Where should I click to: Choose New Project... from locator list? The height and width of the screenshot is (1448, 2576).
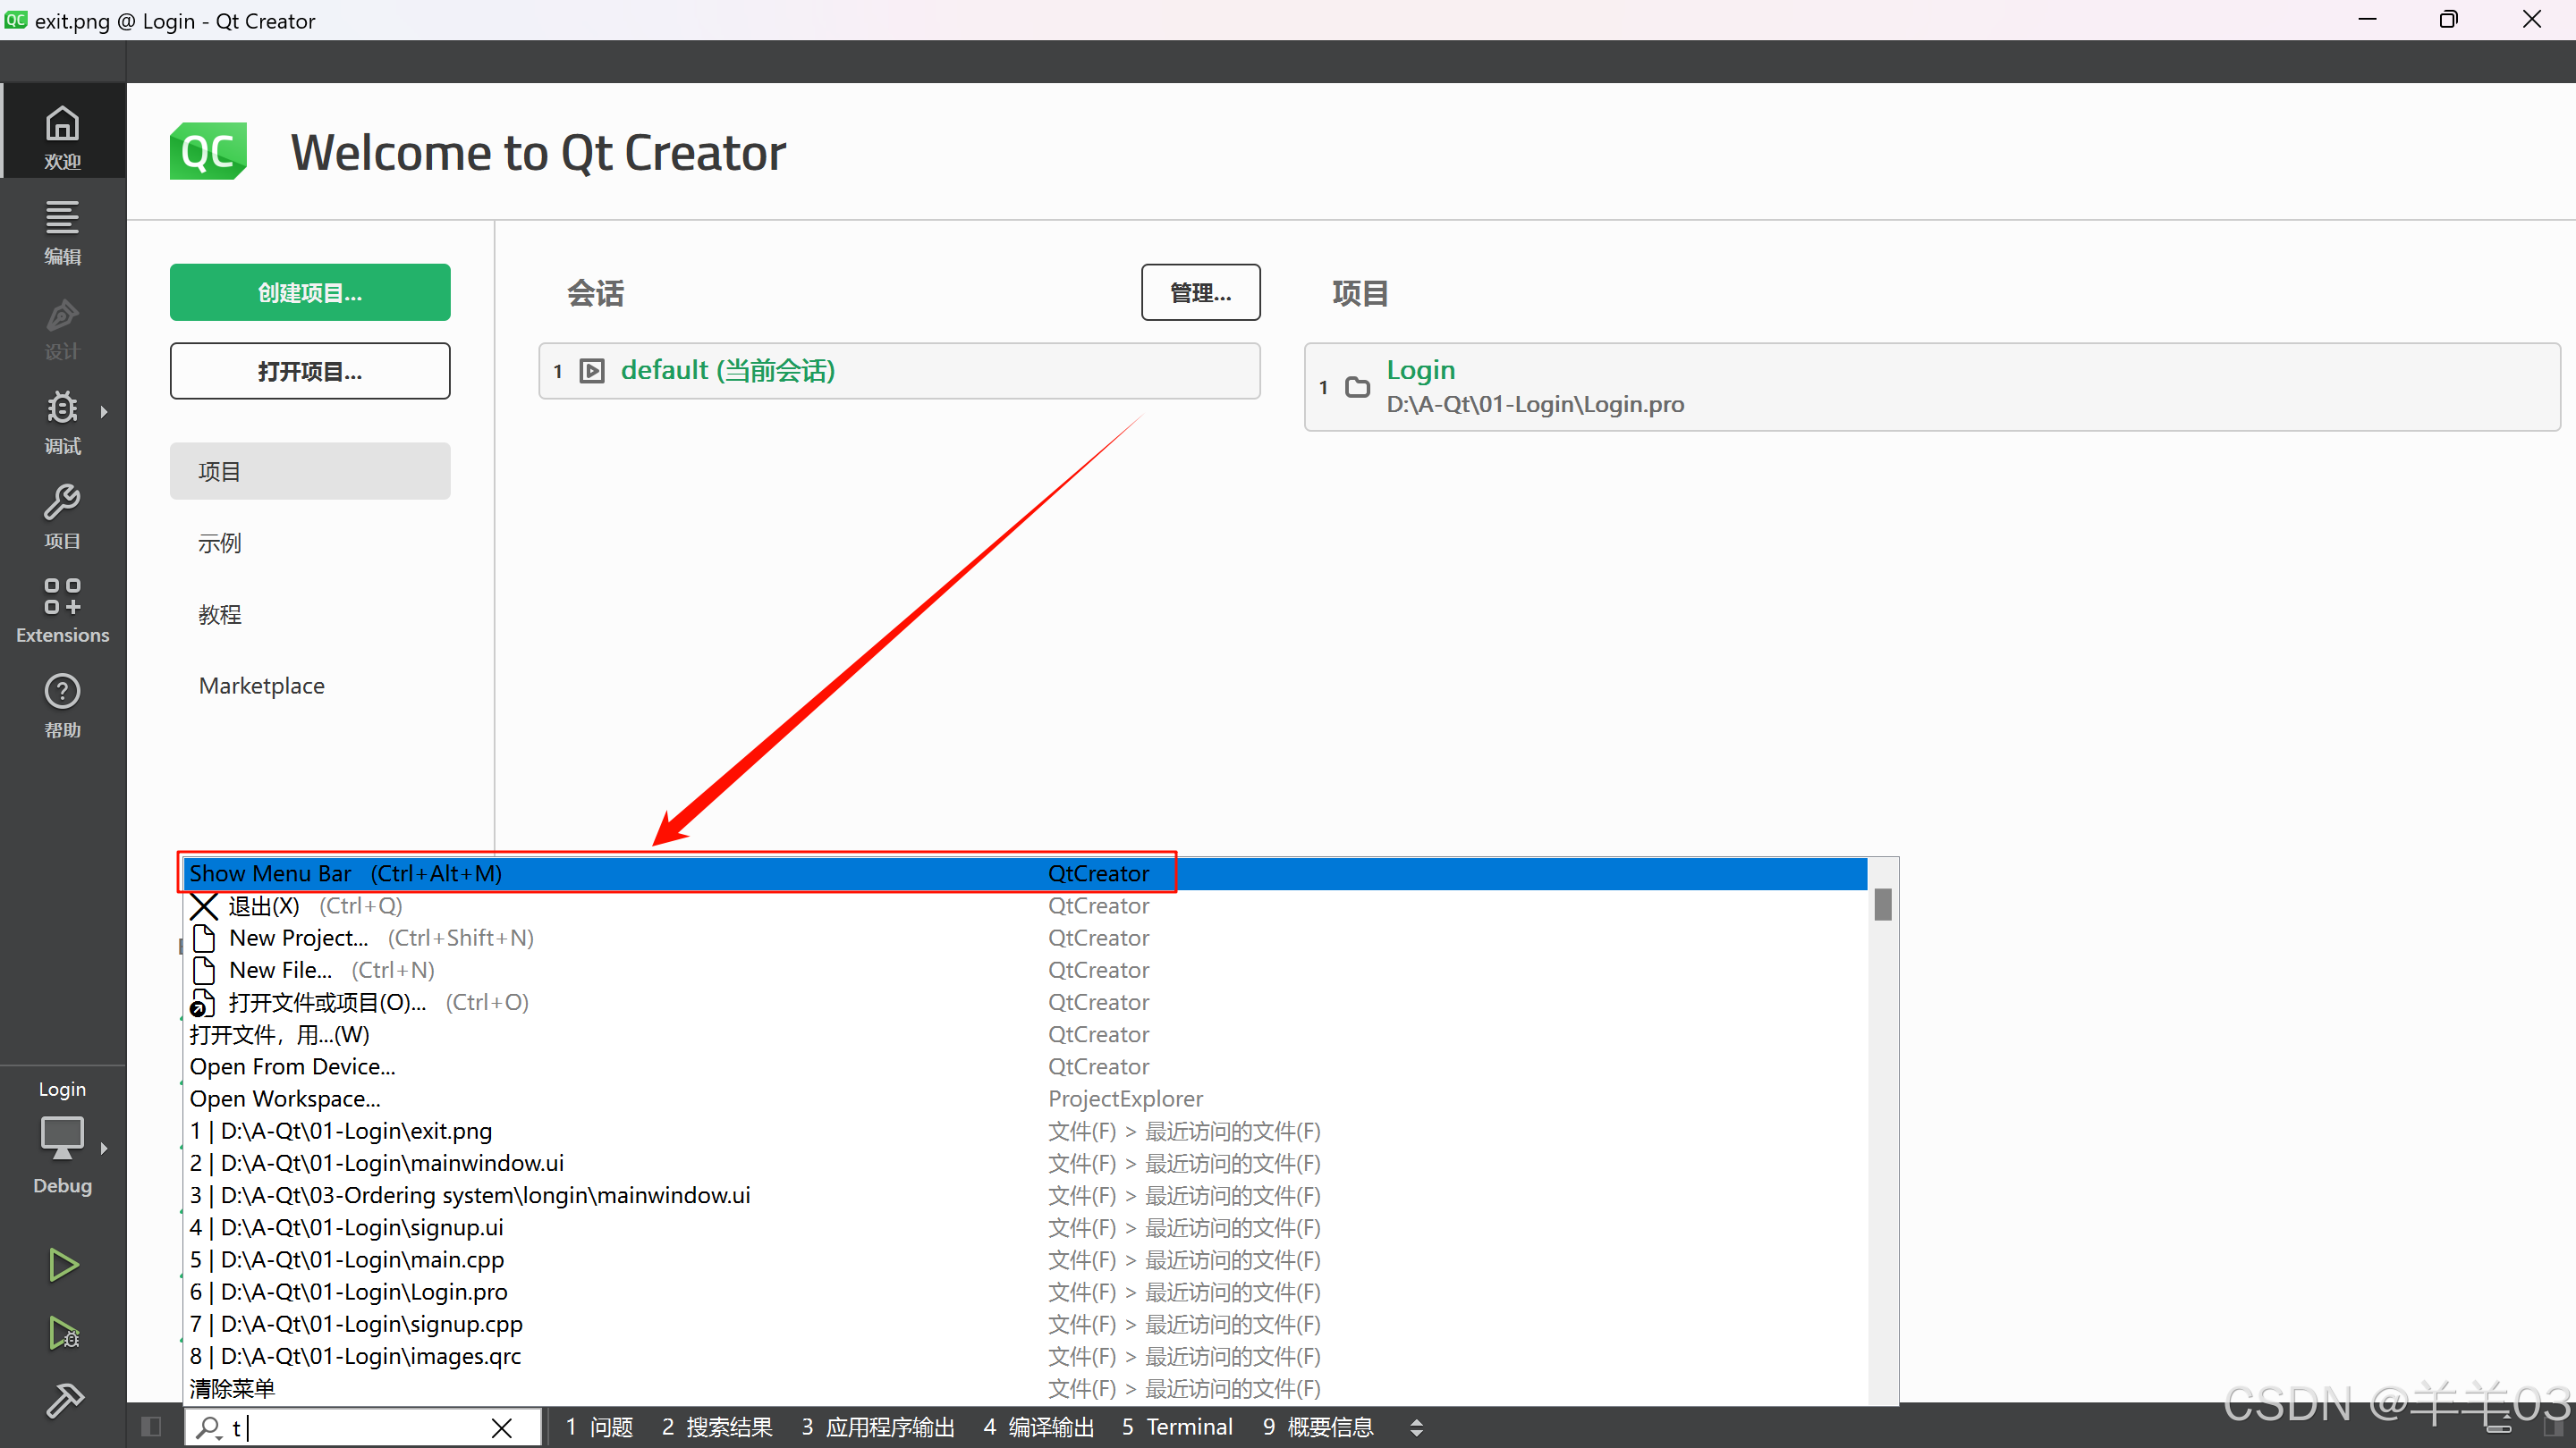coord(299,938)
